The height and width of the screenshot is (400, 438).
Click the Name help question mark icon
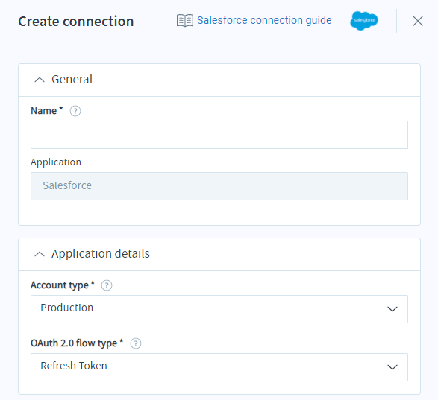[75, 111]
